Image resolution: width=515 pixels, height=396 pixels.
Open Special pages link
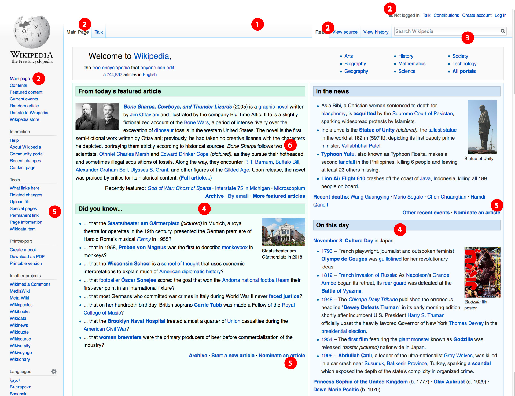[x=23, y=208]
